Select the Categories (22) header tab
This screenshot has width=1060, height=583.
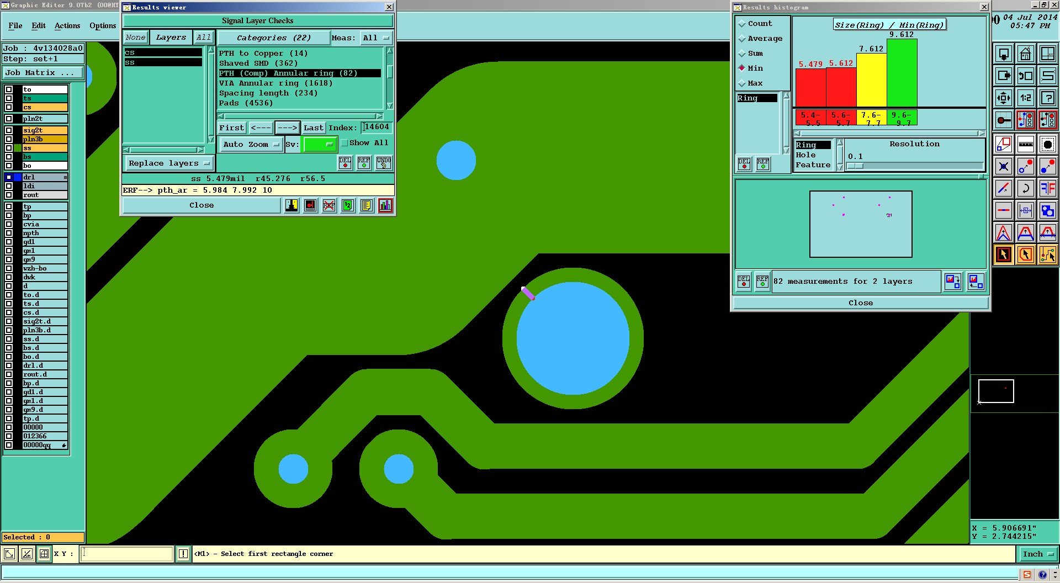tap(273, 38)
